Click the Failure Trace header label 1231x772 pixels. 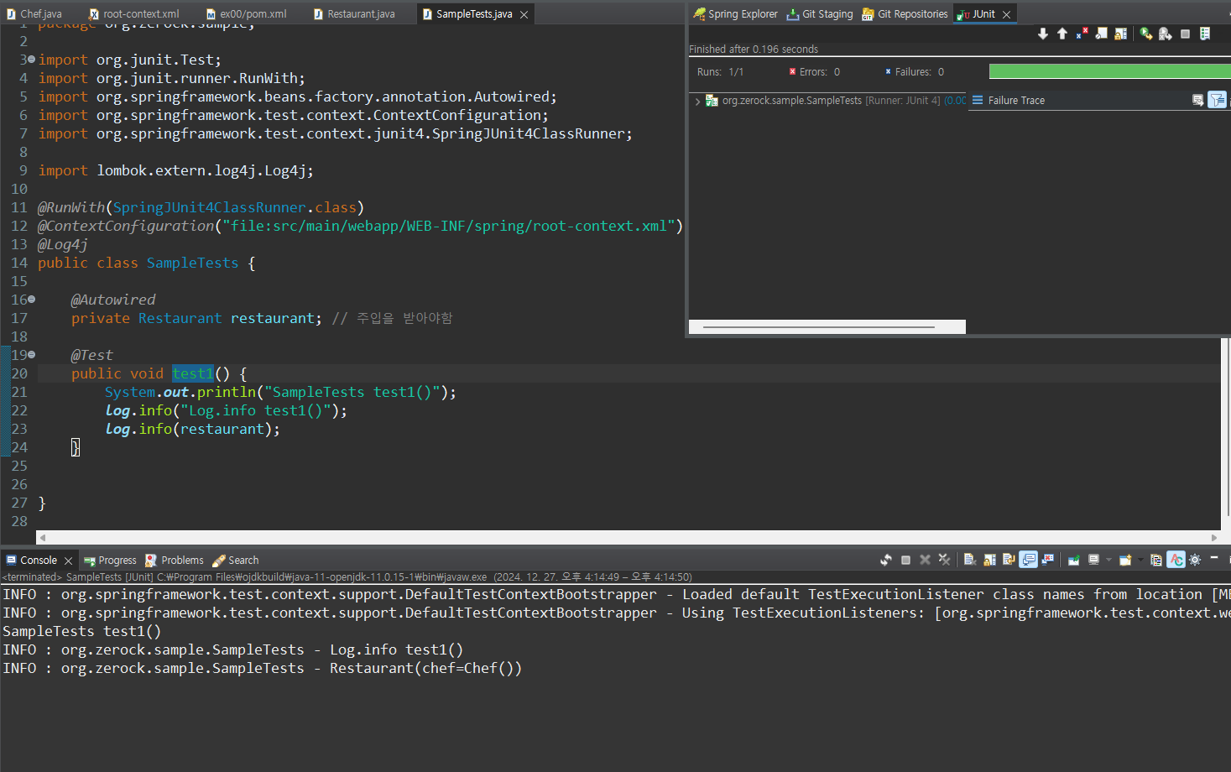pyautogui.click(x=1016, y=101)
